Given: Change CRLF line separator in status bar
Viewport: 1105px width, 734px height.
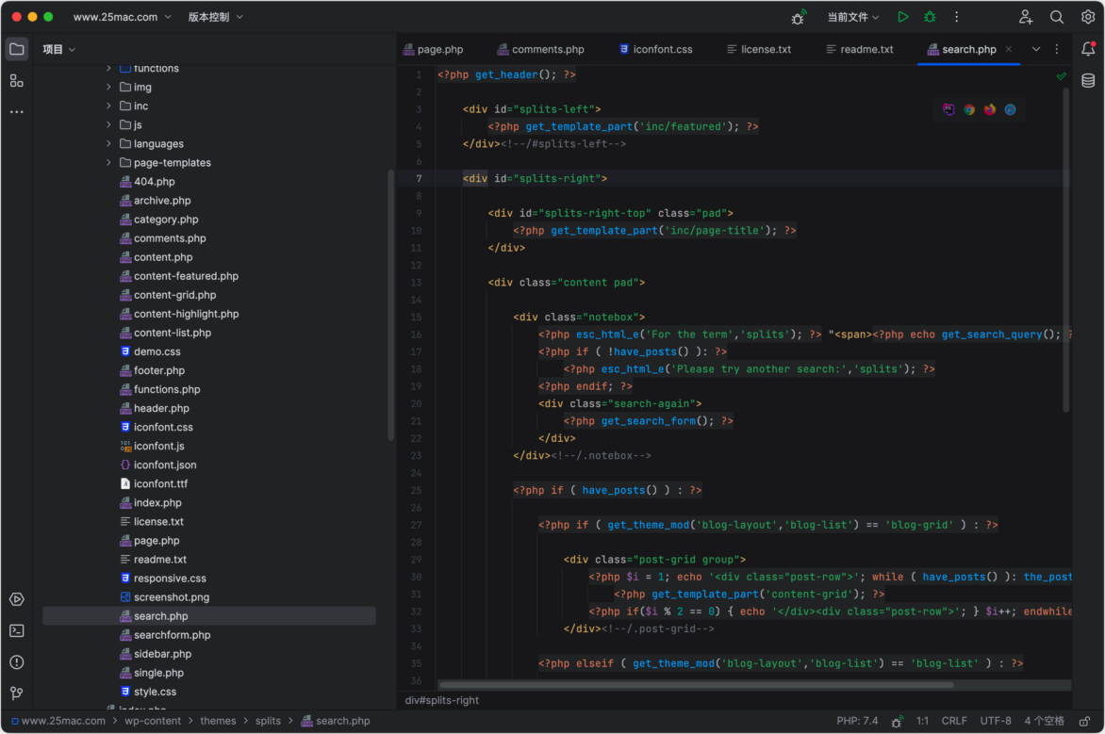Looking at the screenshot, I should point(954,721).
